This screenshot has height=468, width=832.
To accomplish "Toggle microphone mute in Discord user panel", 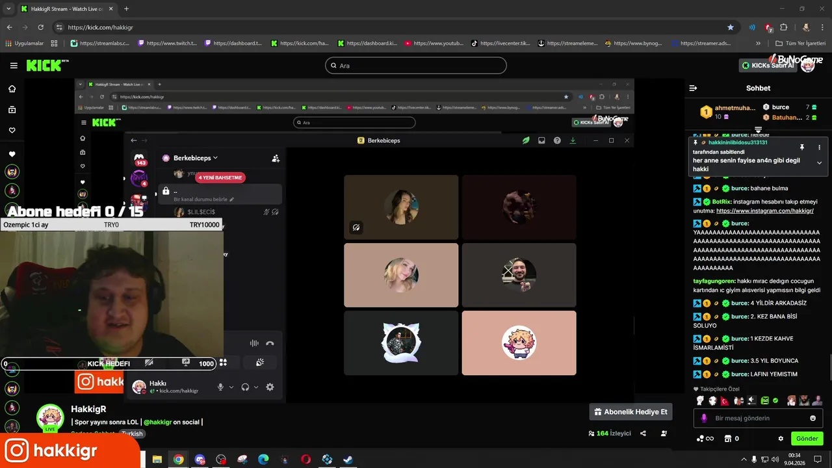I will (x=220, y=387).
